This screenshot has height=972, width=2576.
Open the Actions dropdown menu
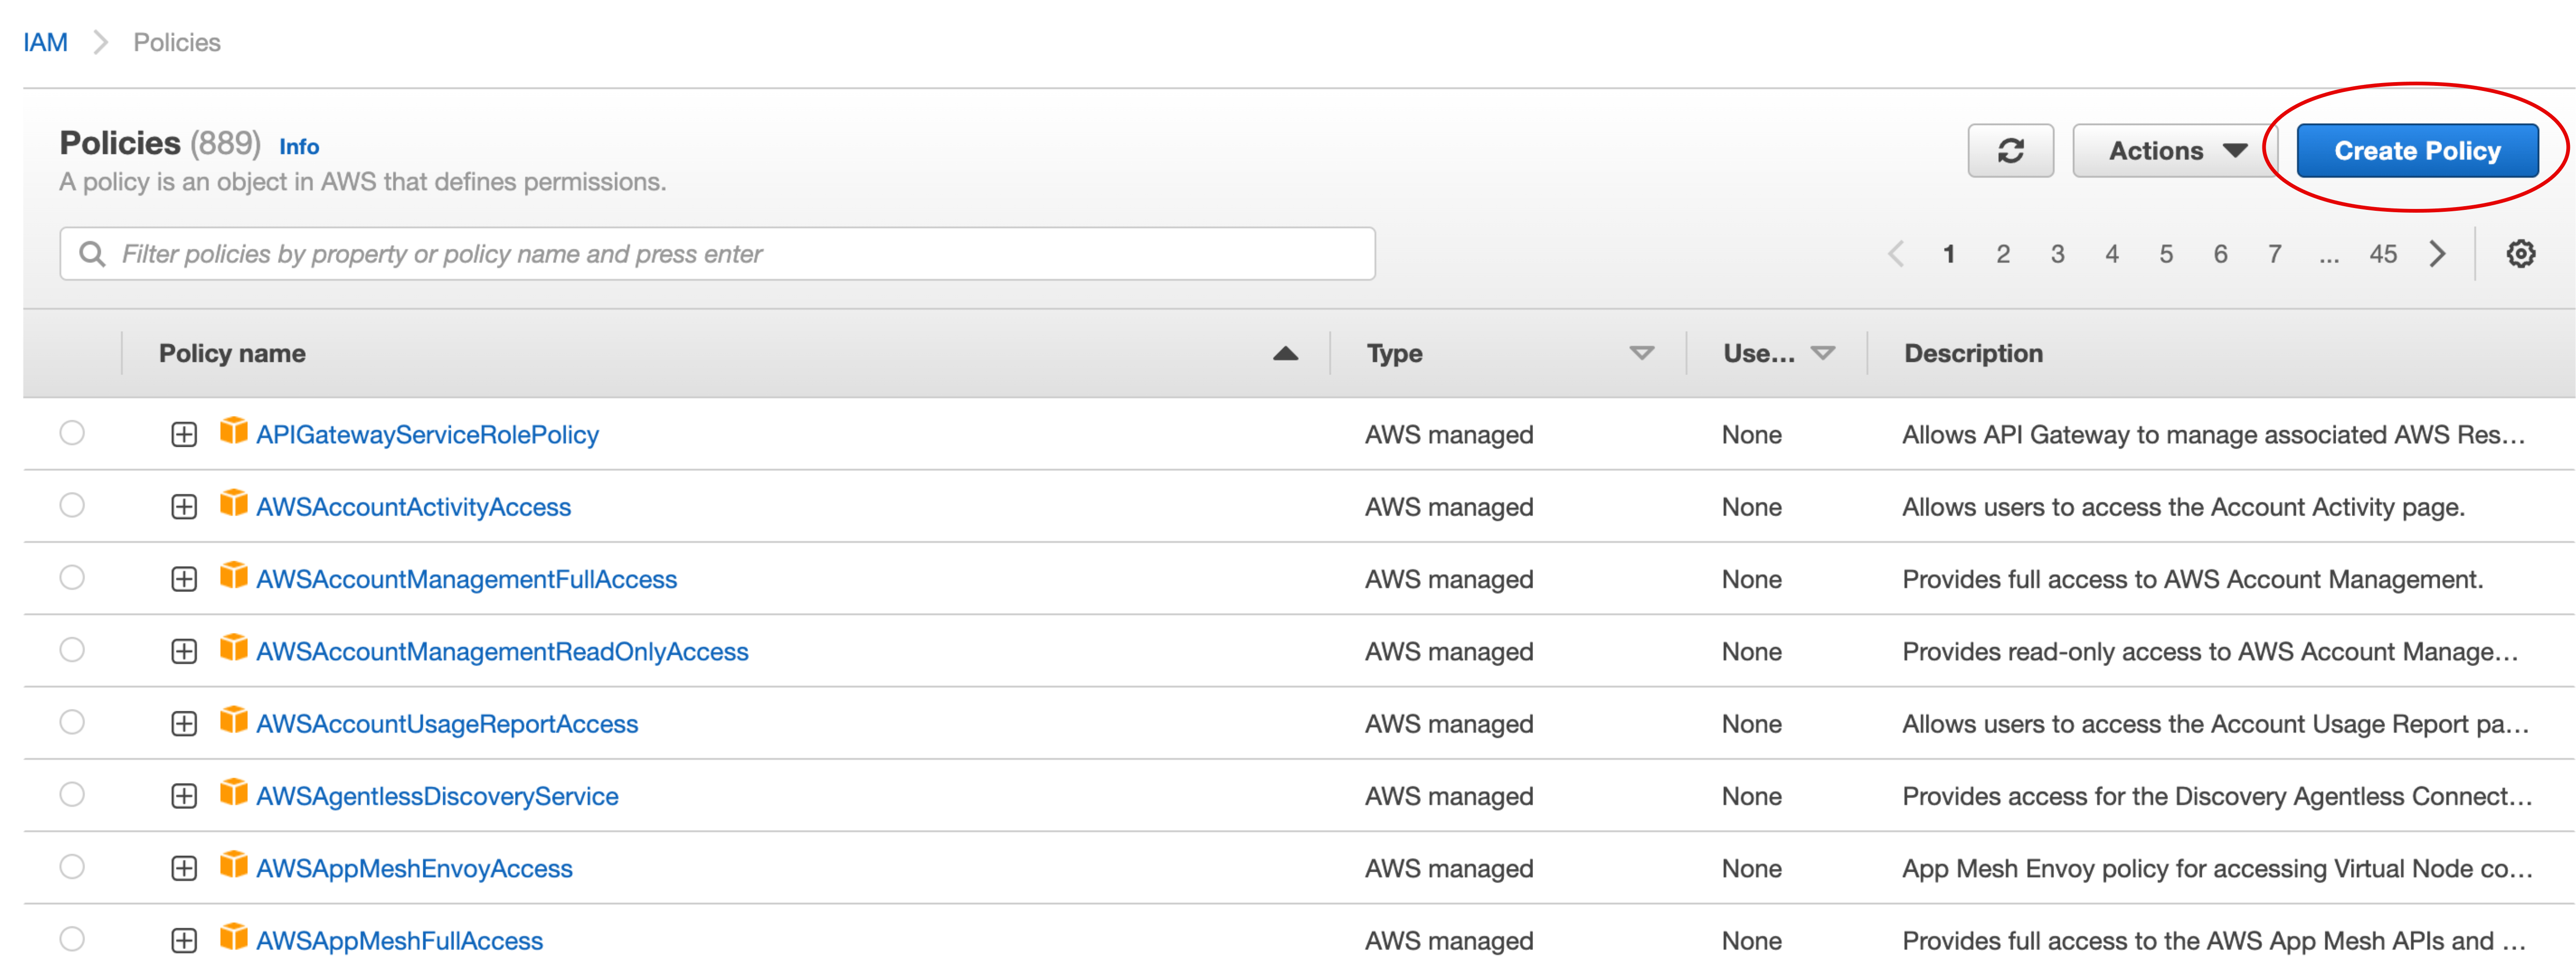[x=2176, y=151]
